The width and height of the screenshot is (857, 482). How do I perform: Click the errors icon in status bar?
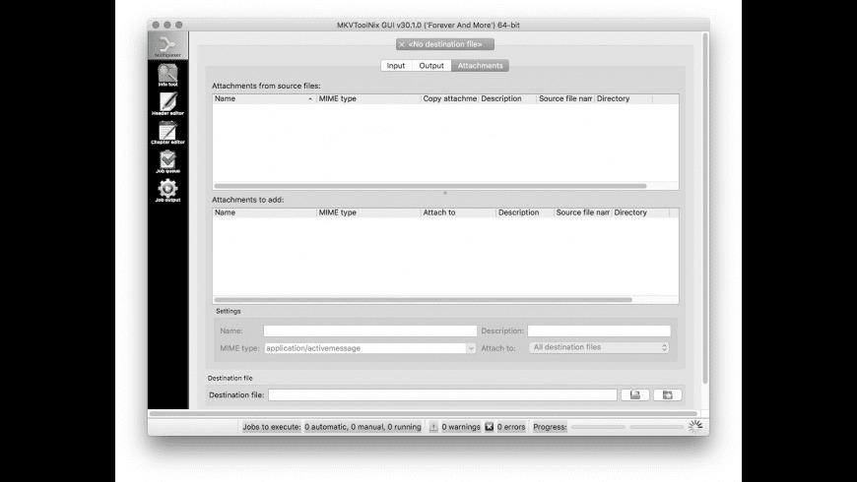point(490,427)
